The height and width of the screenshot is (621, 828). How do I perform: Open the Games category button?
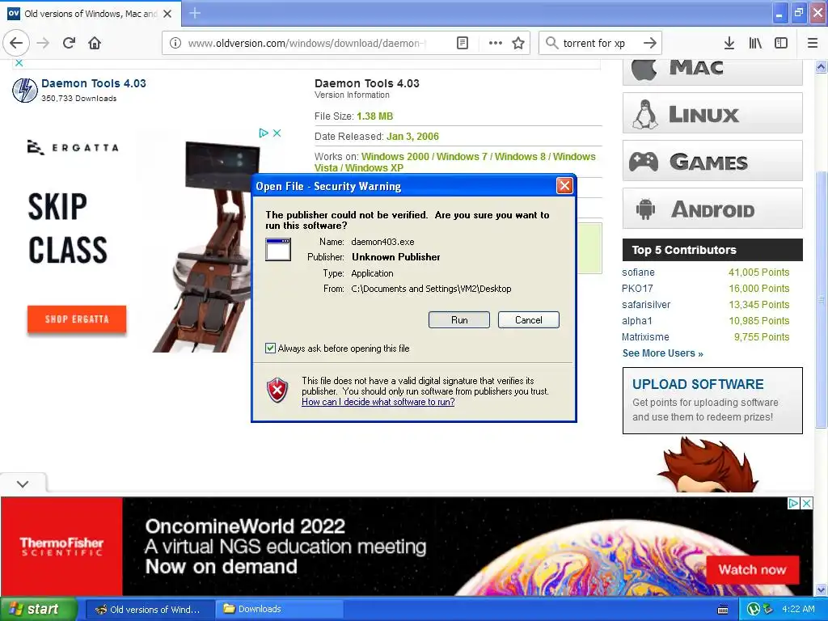click(712, 161)
